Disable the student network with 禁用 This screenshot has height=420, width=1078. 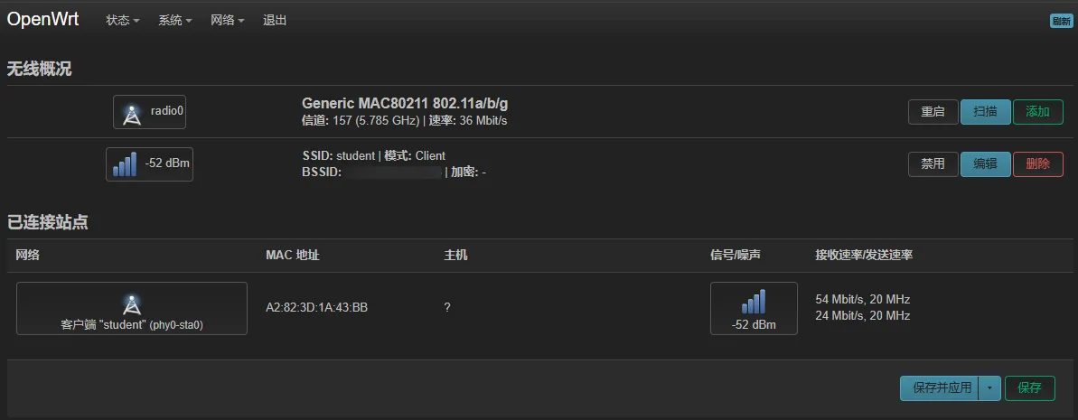(x=933, y=164)
